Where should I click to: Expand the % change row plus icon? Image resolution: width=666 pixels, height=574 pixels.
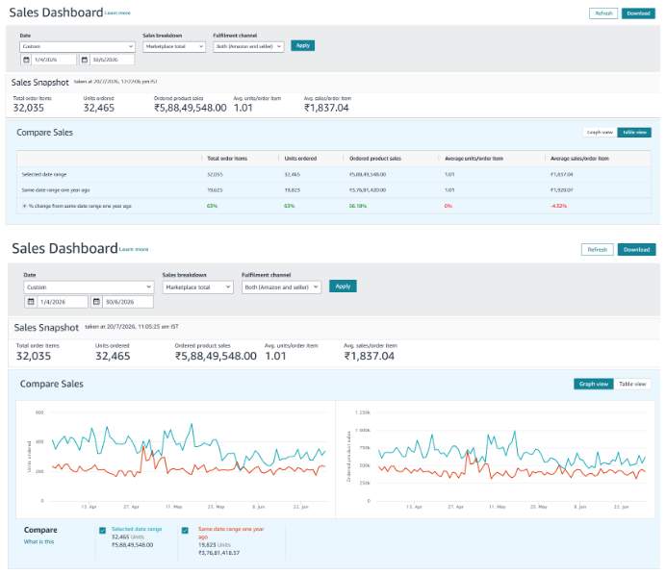pos(25,206)
